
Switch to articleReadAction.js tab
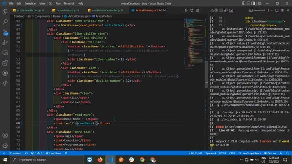tap(28, 10)
